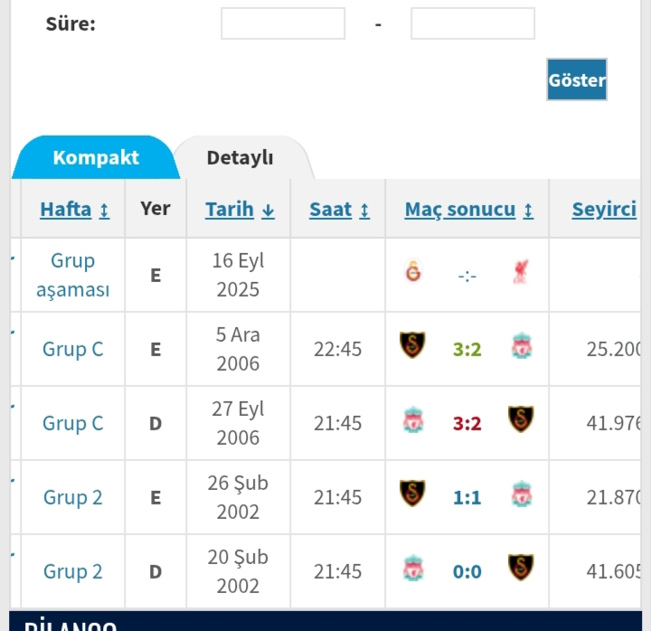Image resolution: width=651 pixels, height=631 pixels.
Task: Open the 3:2 result from 5 Ara 2006
Action: tap(467, 350)
